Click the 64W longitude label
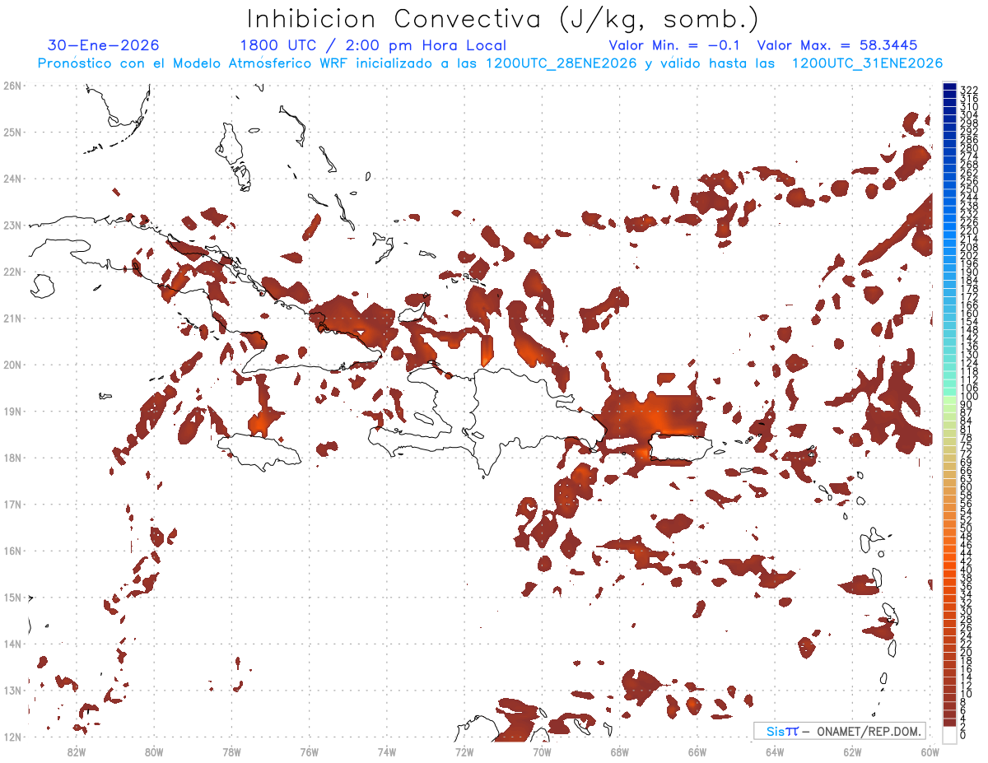This screenshot has width=988, height=763. [x=775, y=751]
